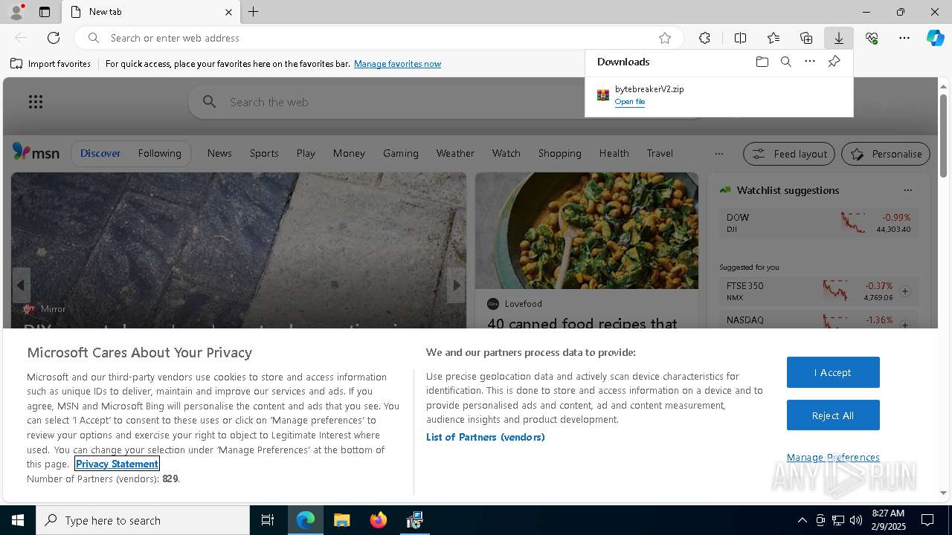This screenshot has width=952, height=535.
Task: Open downloads folder from Downloads panel
Action: [x=762, y=62]
